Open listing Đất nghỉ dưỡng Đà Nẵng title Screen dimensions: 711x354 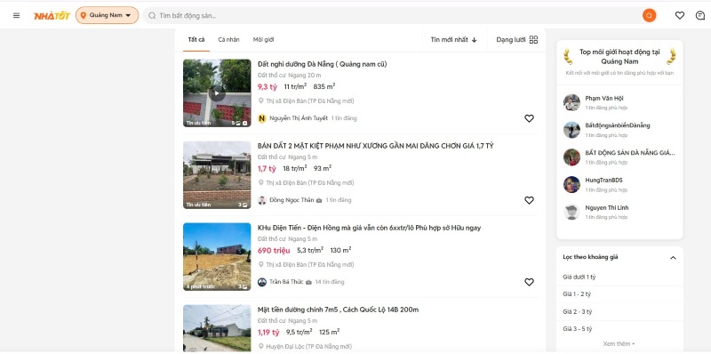tap(322, 64)
